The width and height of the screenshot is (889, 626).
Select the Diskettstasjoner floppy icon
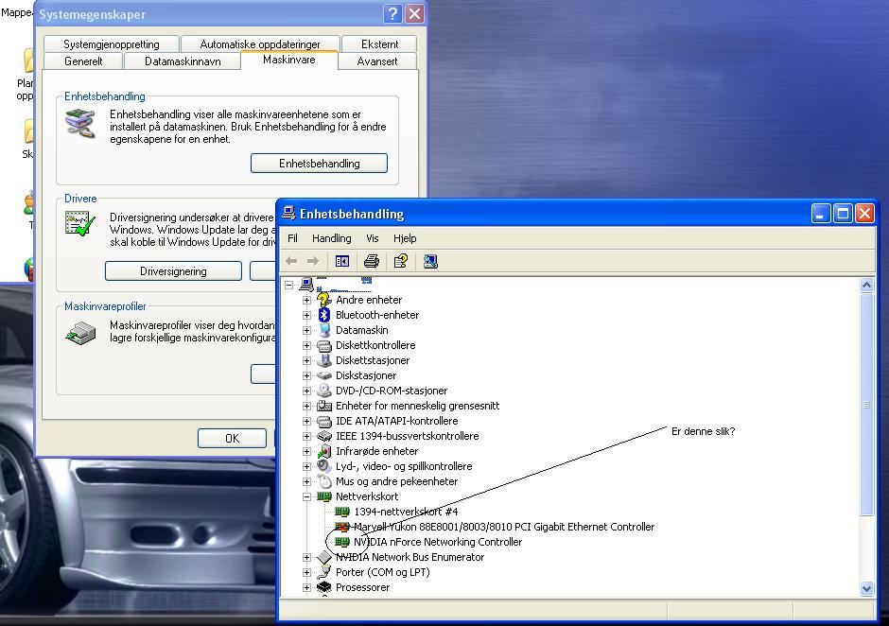coord(323,360)
